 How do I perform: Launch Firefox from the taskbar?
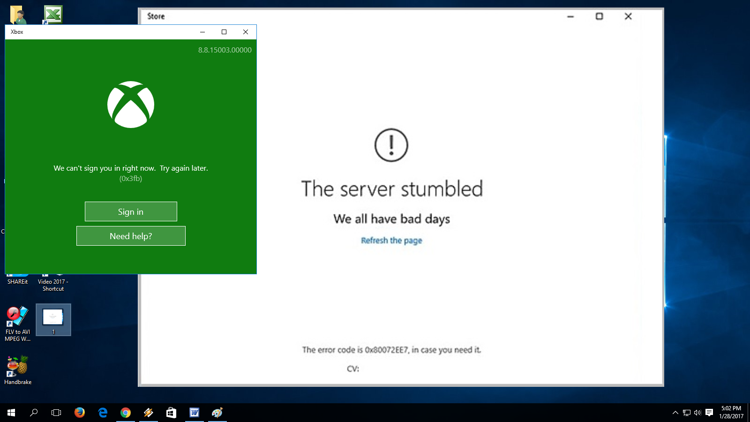(x=80, y=413)
